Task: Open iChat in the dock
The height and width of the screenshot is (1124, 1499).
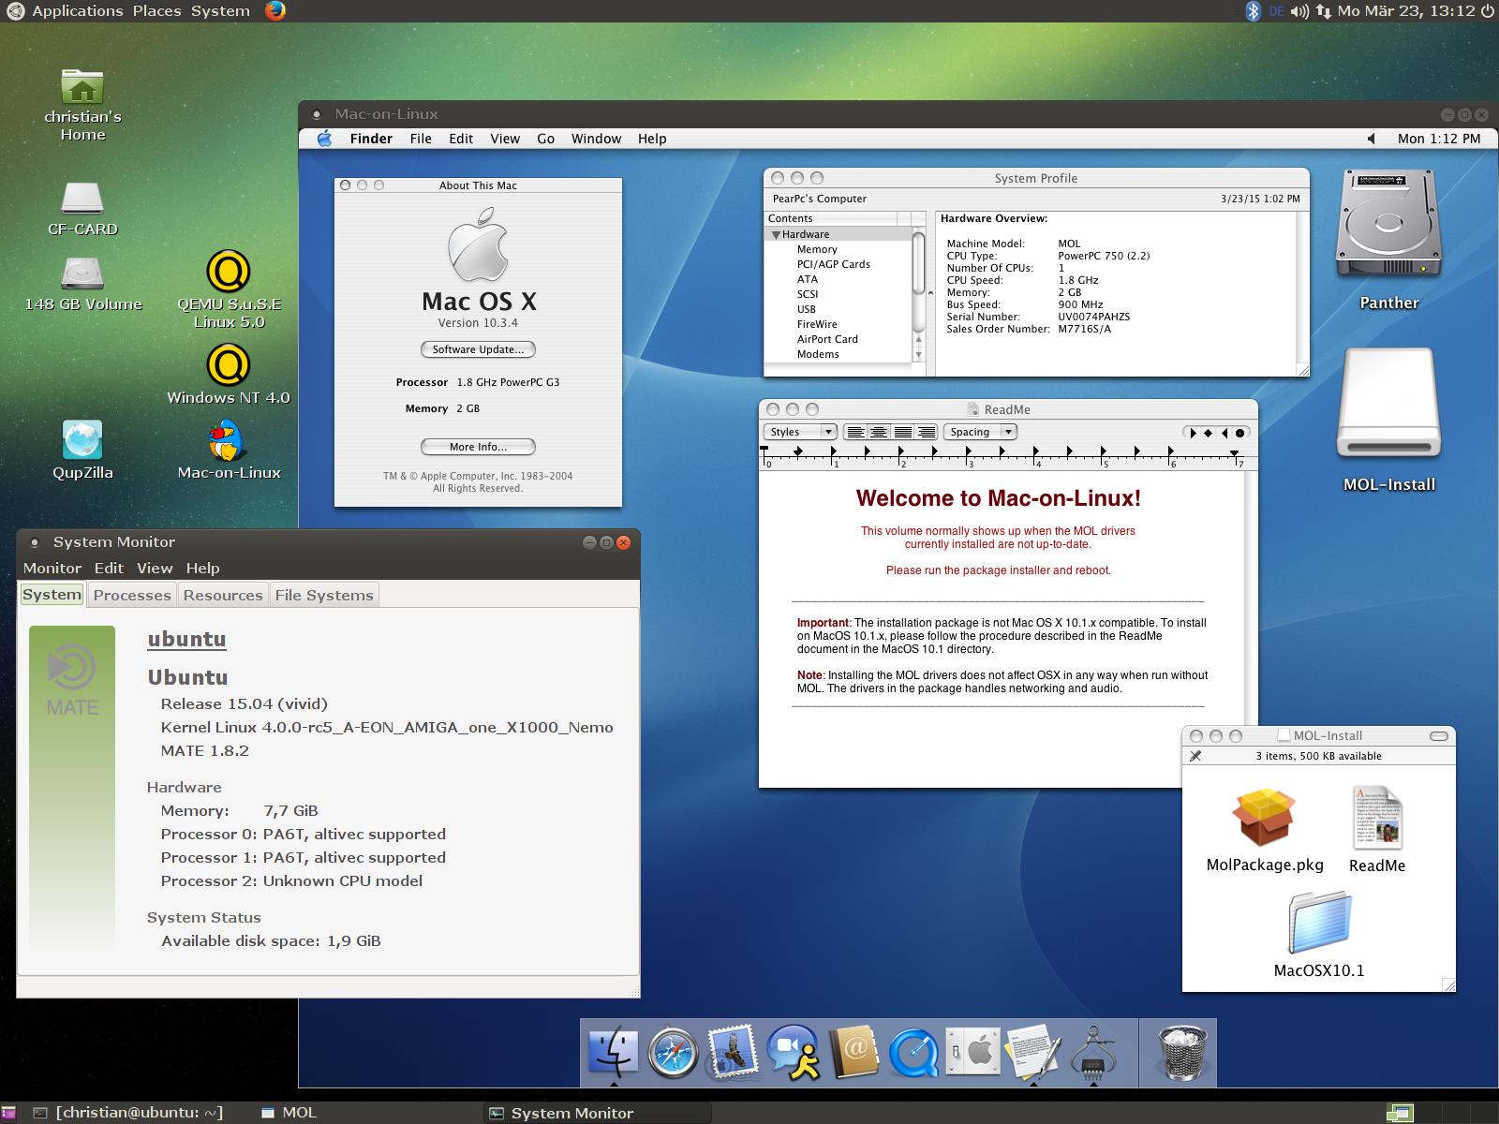Action: click(793, 1051)
